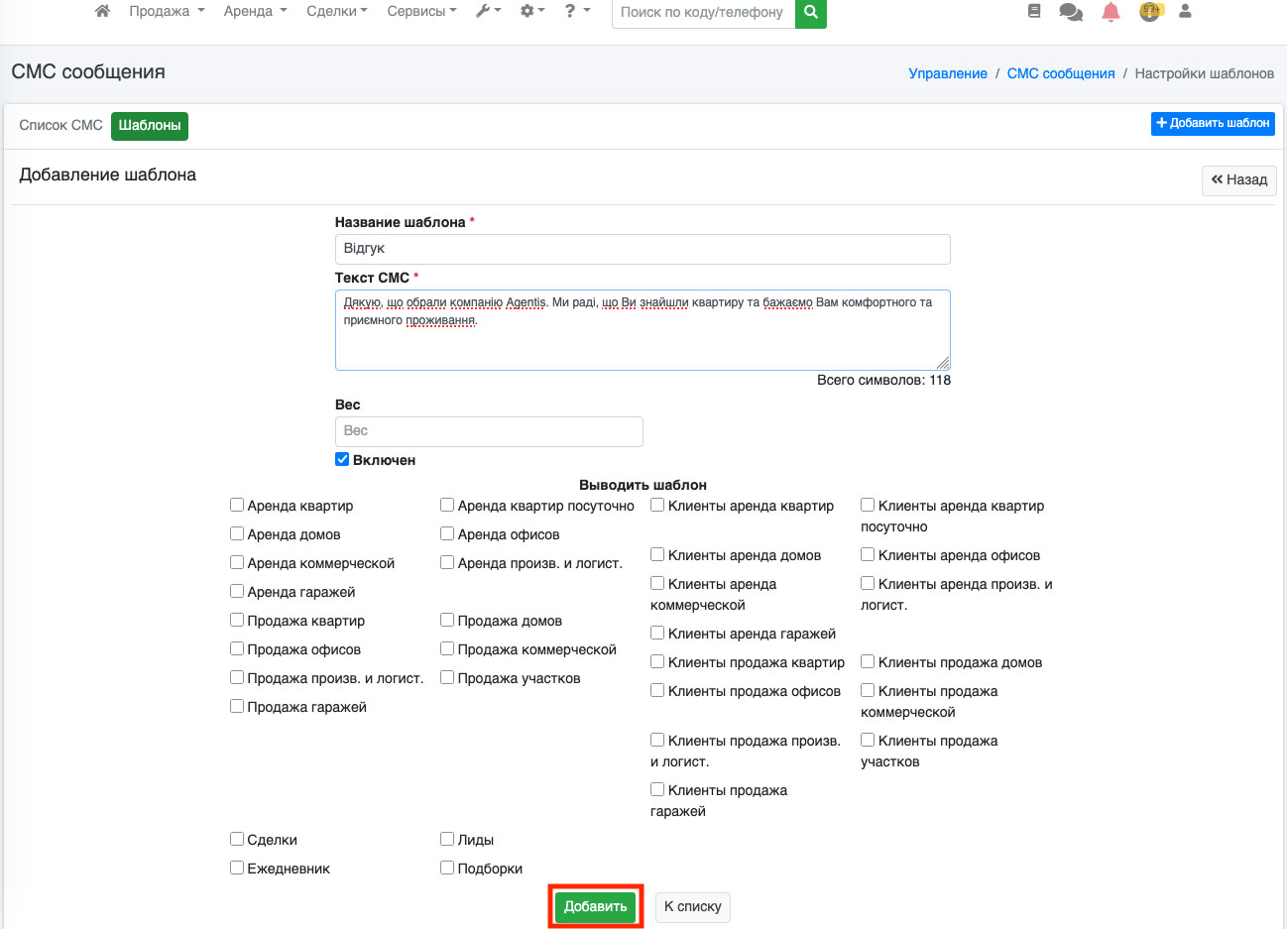This screenshot has height=929, width=1287.
Task: Expand the "Продажа" dropdown menu
Action: click(167, 12)
